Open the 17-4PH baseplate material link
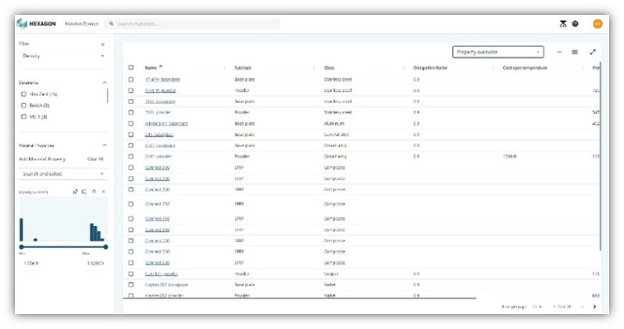The image size is (624, 329). tap(162, 79)
